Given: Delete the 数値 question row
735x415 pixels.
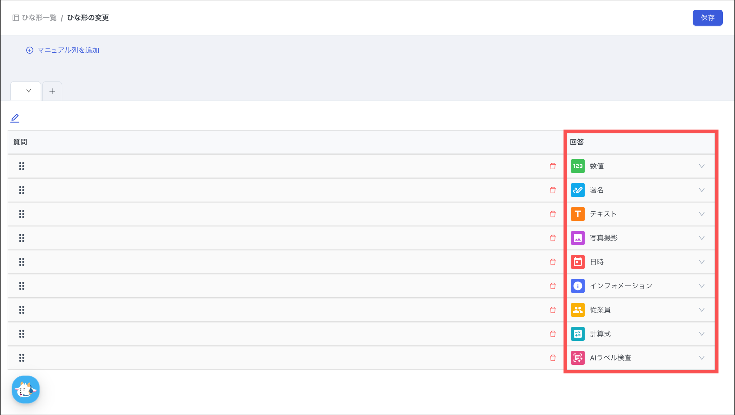Looking at the screenshot, I should coord(553,166).
